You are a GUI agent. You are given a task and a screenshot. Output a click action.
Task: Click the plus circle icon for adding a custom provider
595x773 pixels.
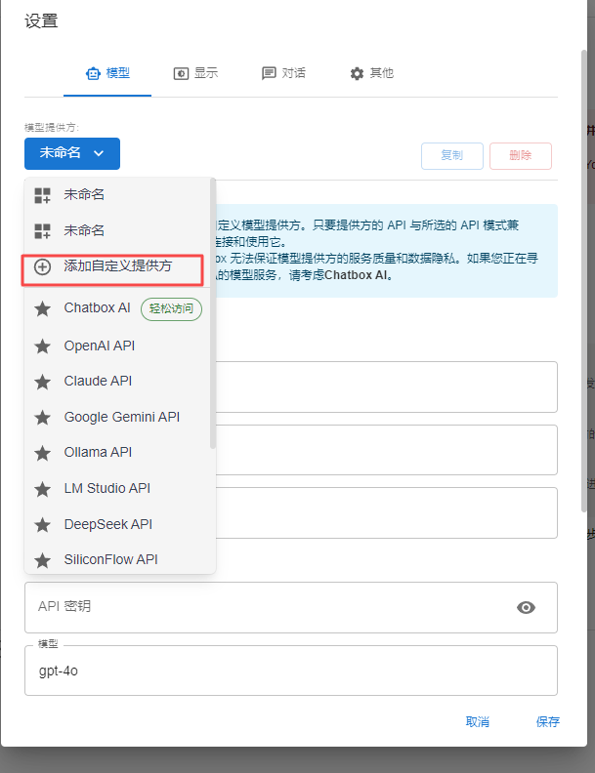(42, 267)
